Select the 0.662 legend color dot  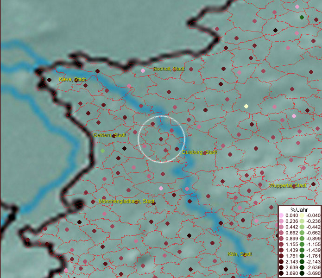(281, 233)
